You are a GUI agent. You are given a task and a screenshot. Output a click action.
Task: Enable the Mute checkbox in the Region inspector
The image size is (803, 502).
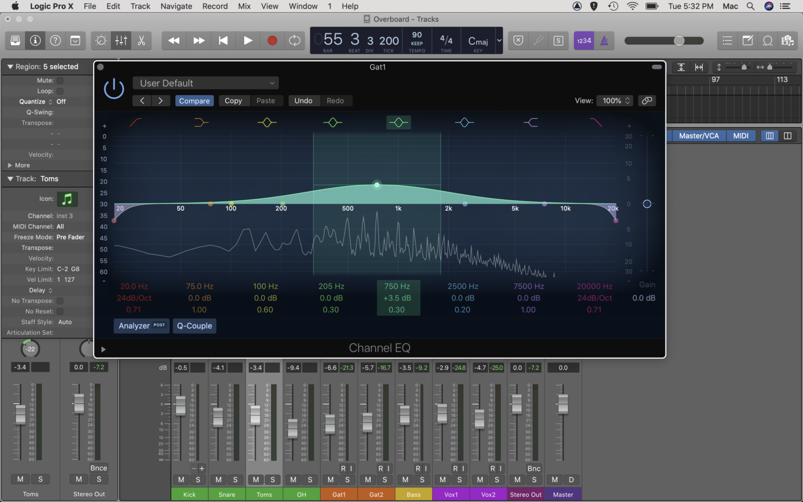[60, 80]
